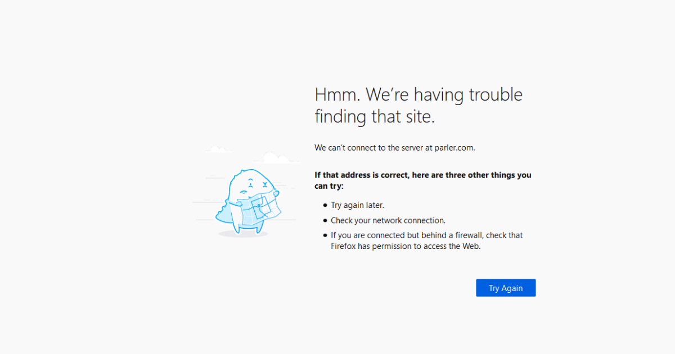Click the "Check your network connection." suggestion
The width and height of the screenshot is (675, 354).
coord(388,220)
